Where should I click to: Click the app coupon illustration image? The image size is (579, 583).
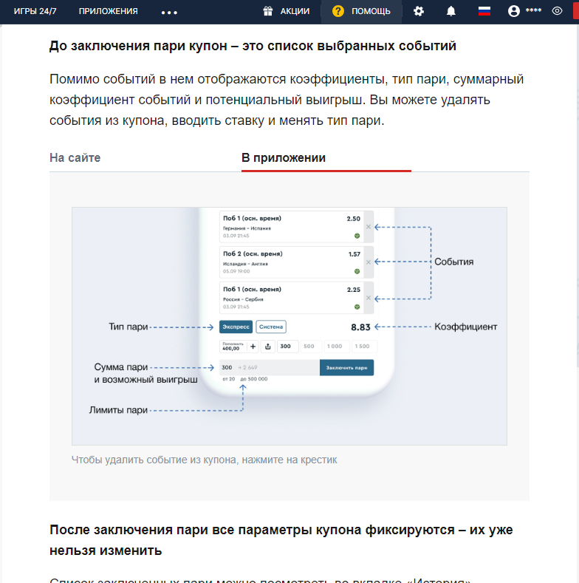point(289,326)
